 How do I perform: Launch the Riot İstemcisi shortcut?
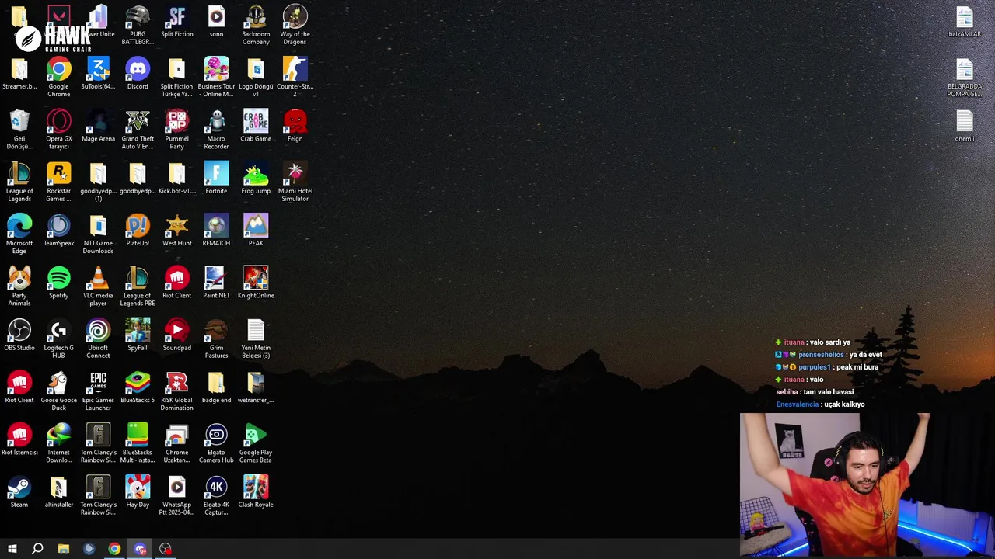[x=19, y=435]
